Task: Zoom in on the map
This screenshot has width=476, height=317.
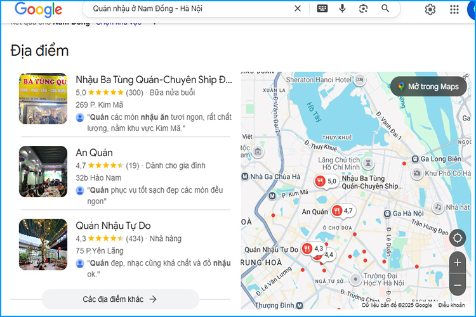Action: [458, 262]
